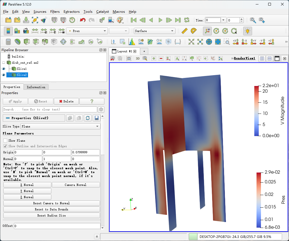Toggle visibility eye for Slice1
289x241 pixels.
pos(4,69)
